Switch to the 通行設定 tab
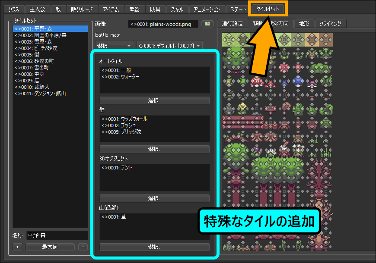 [x=232, y=24]
